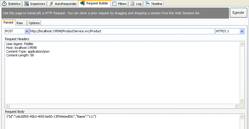Image resolution: width=249 pixels, height=129 pixels.
Task: Switch to the Inspectors tab
Action: pos(34,4)
